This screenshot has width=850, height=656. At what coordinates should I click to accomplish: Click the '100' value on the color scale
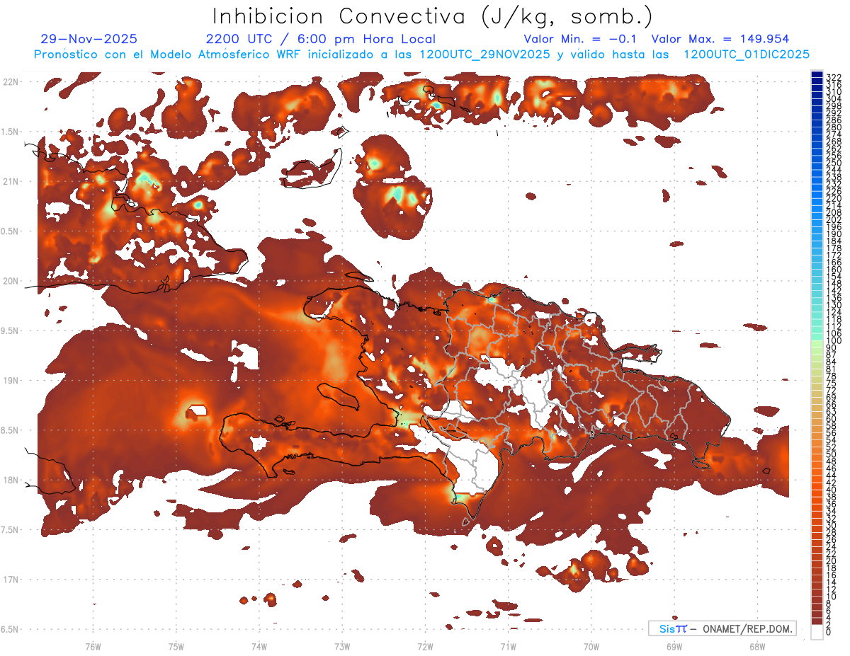[x=834, y=342]
